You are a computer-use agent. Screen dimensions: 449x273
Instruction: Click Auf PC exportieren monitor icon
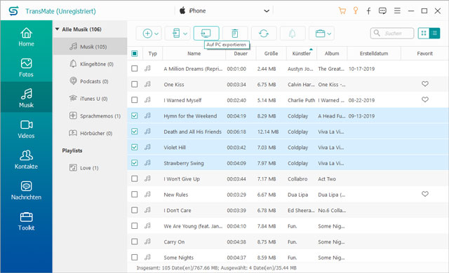tap(206, 34)
